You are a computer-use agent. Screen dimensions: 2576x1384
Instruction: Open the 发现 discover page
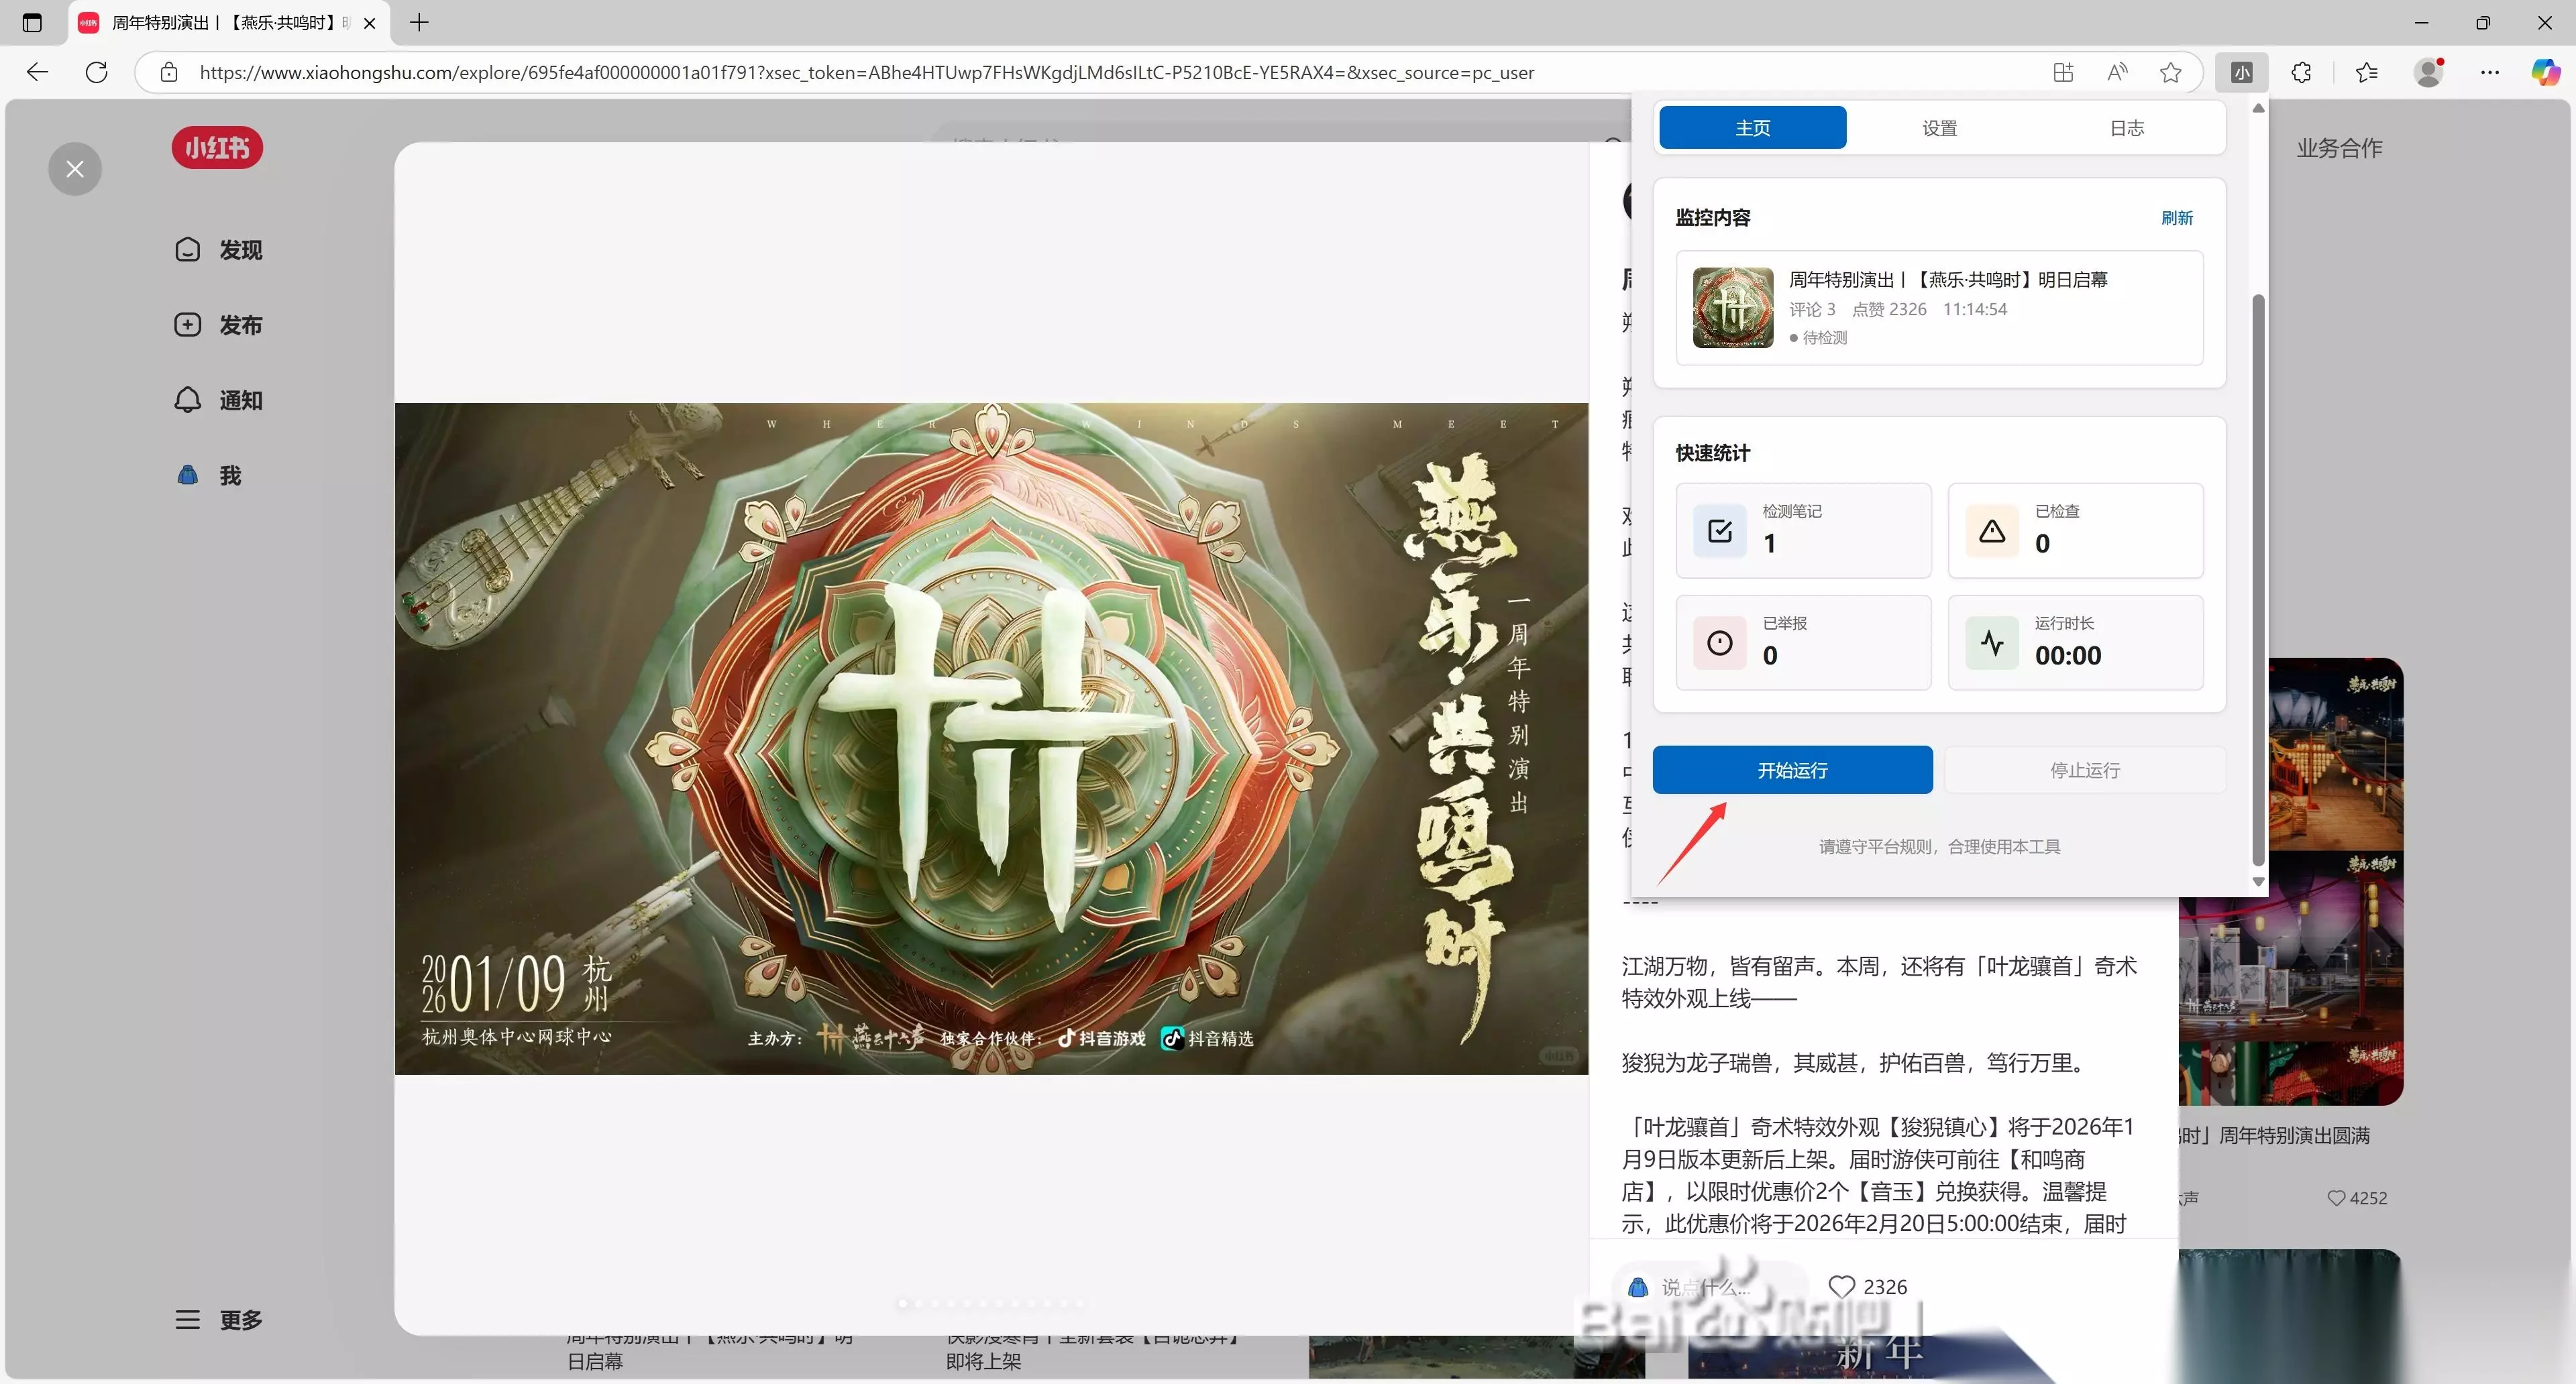click(x=219, y=250)
